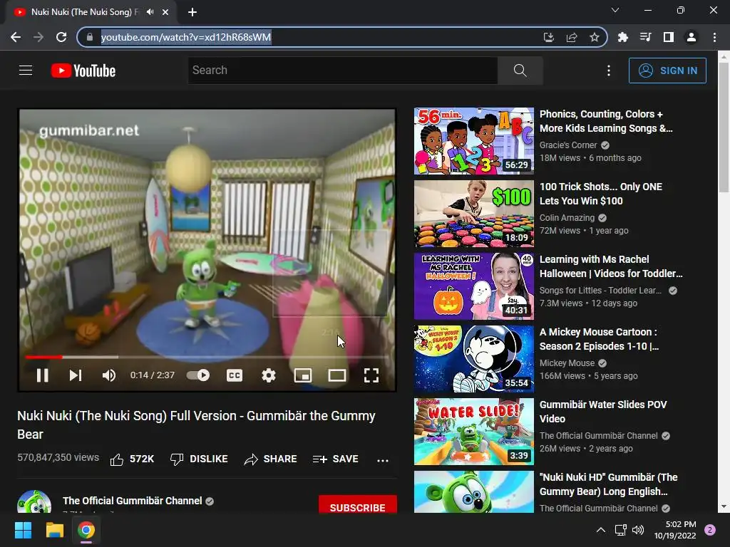Open system volume tray icon
Image resolution: width=730 pixels, height=547 pixels.
(x=638, y=530)
